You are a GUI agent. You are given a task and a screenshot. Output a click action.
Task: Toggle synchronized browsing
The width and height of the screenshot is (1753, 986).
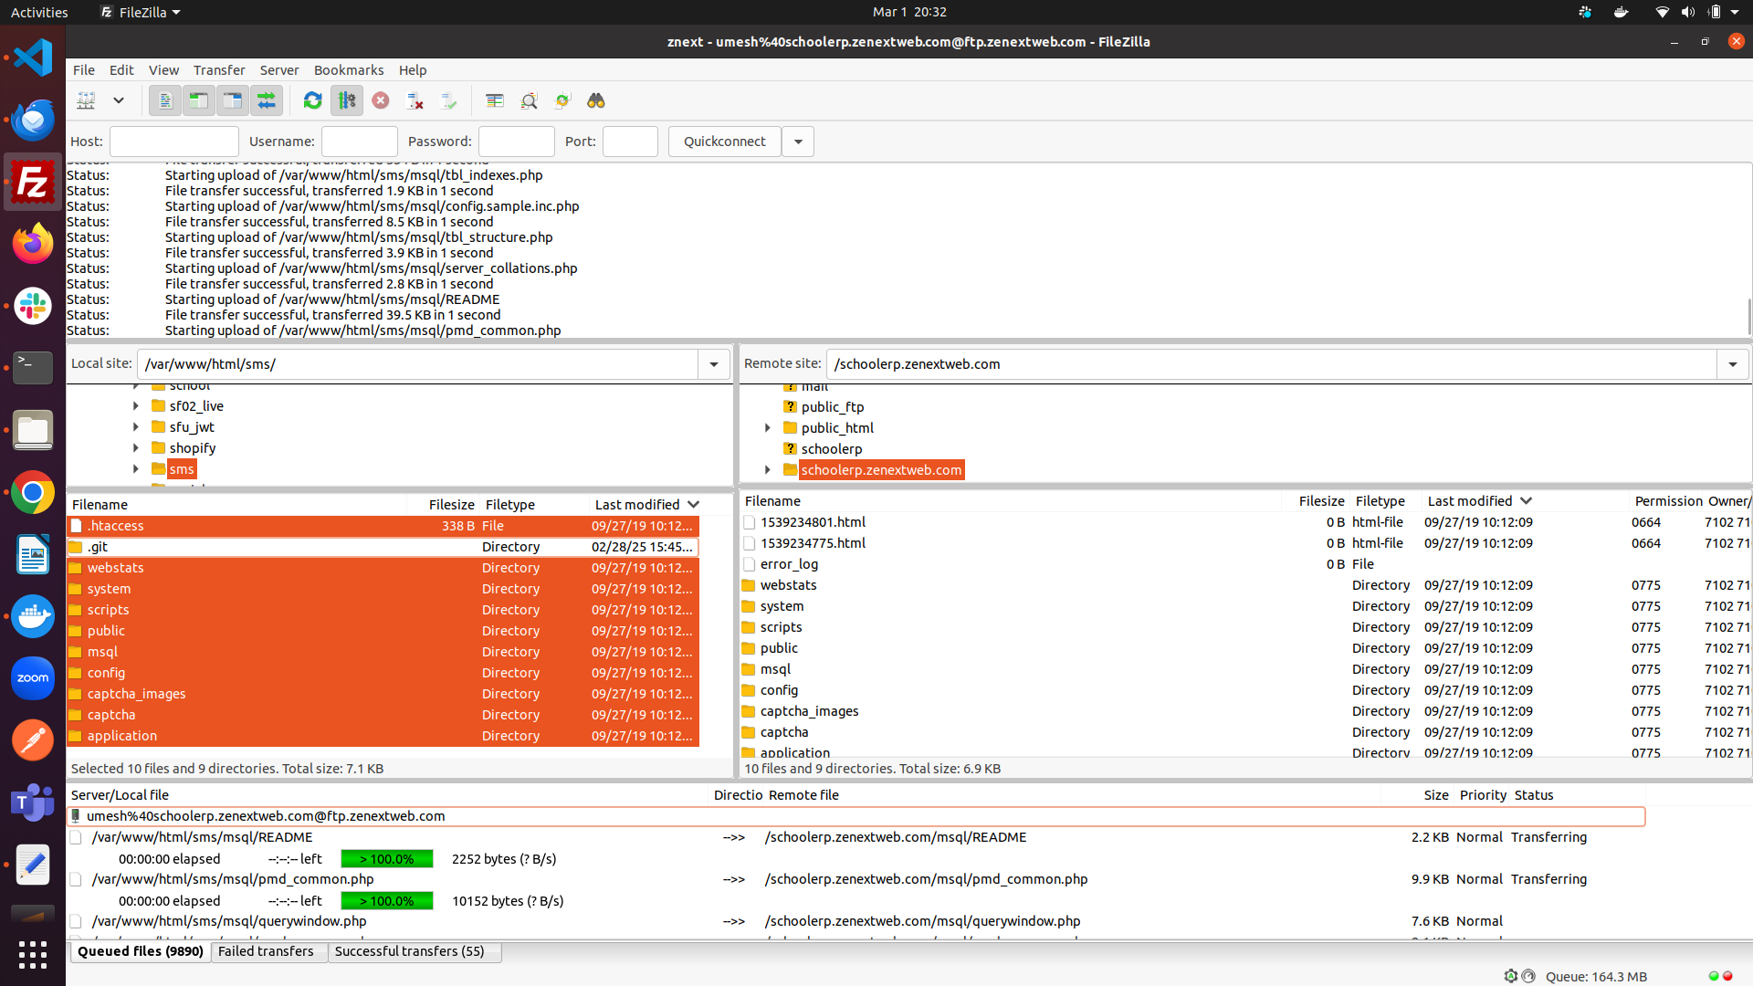coord(562,100)
